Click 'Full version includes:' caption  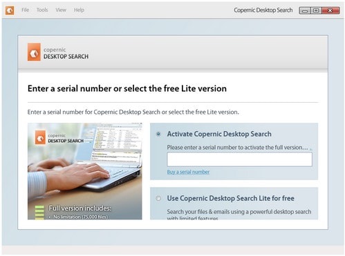pyautogui.click(x=80, y=208)
